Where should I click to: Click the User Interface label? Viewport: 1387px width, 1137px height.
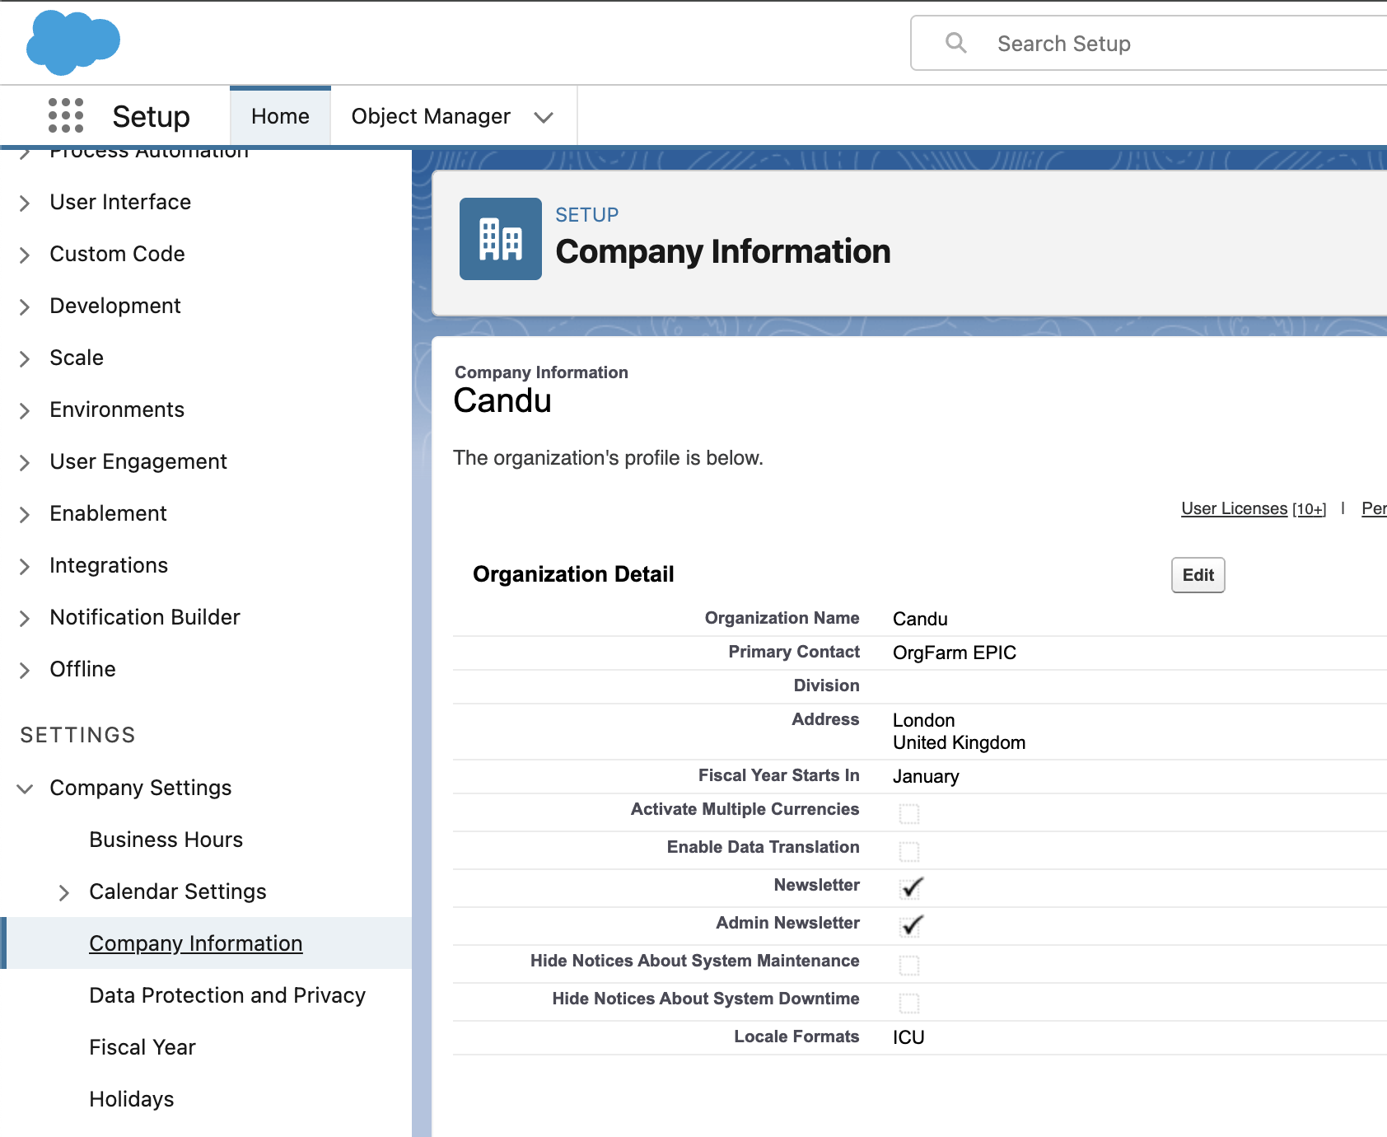pos(120,202)
